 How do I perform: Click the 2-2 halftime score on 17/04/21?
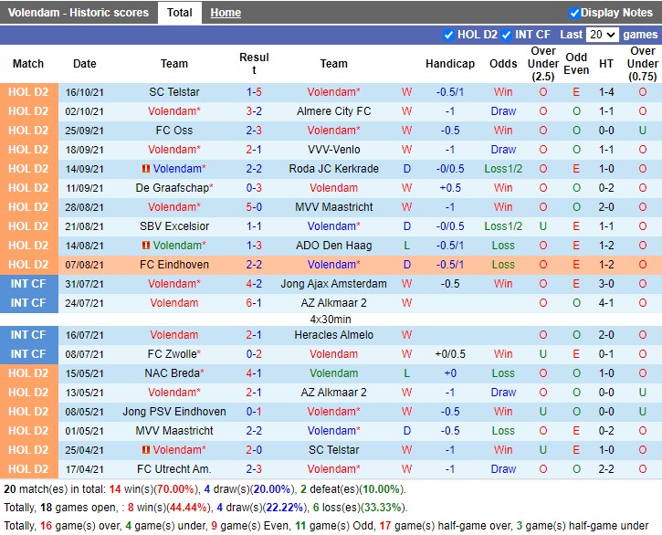click(x=606, y=469)
